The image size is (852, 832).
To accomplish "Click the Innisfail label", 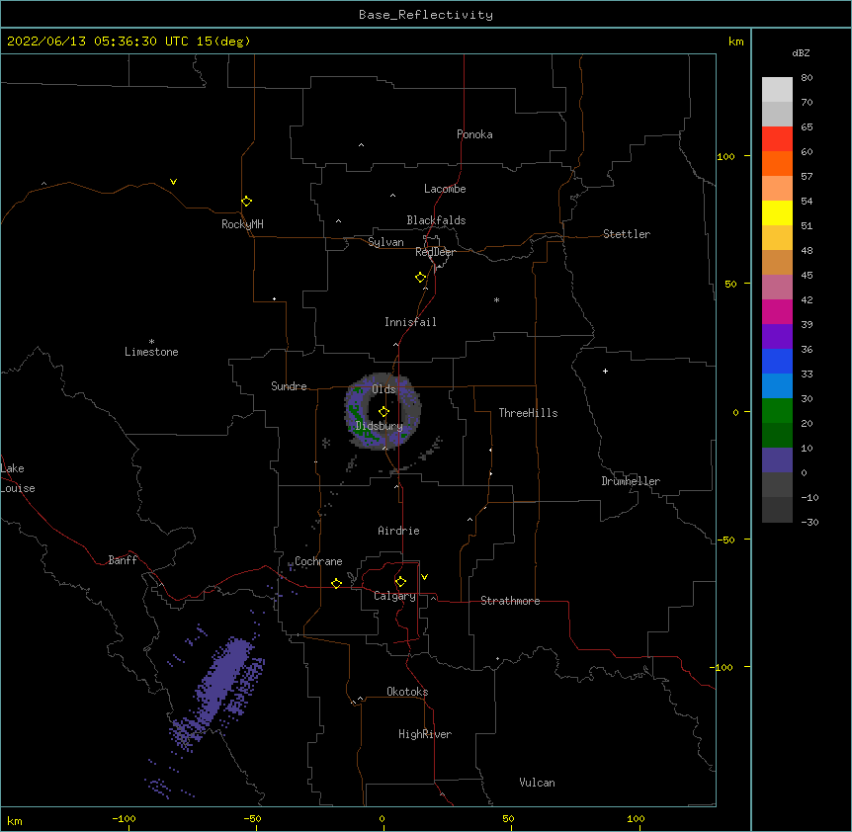I will click(410, 322).
